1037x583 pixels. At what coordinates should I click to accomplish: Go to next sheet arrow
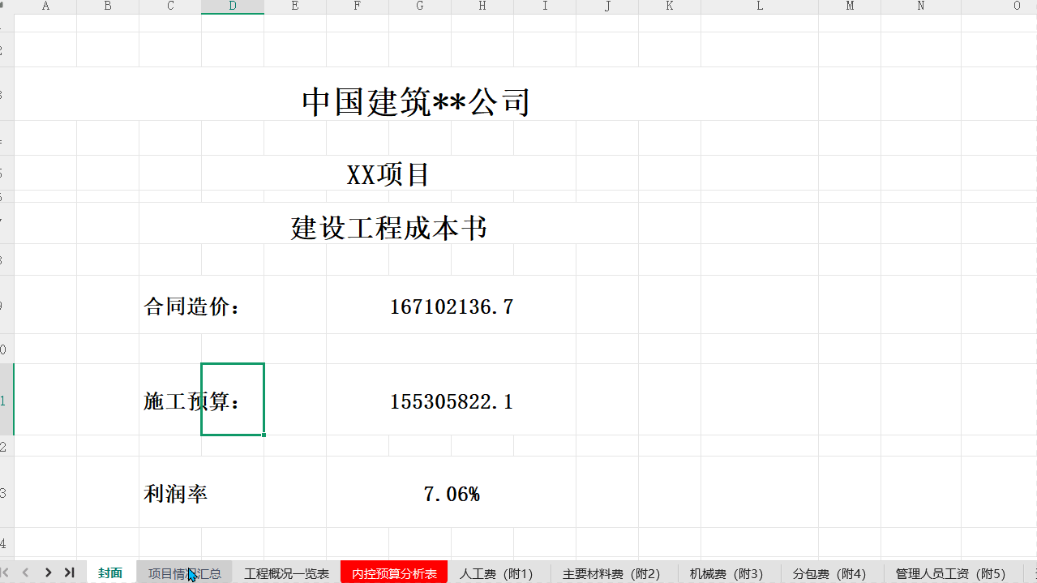click(49, 572)
